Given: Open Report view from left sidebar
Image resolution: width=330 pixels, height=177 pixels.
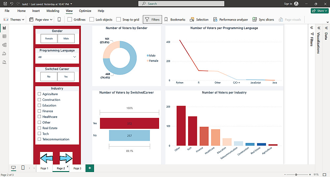Looking at the screenshot, I should [4, 28].
